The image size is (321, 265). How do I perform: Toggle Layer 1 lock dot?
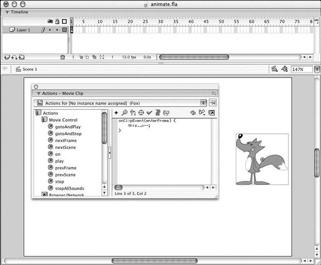tap(57, 30)
